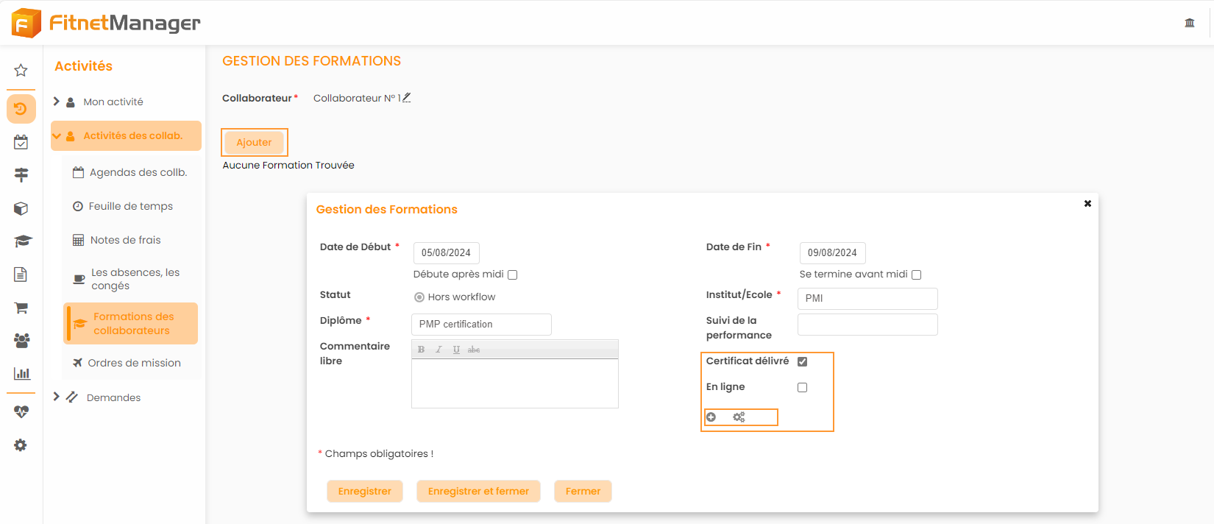Click the institution icon in top right
Screen dimensions: 1214x524
[x=1189, y=23]
